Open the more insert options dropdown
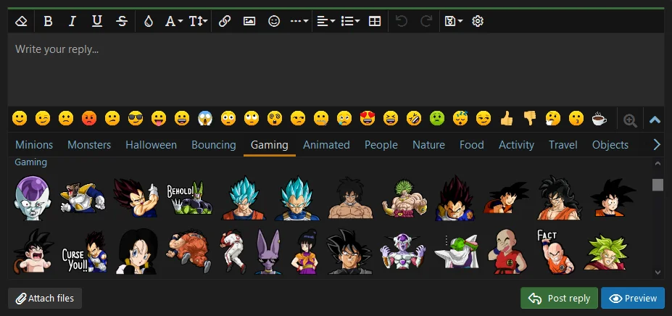This screenshot has height=316, width=672. click(x=299, y=22)
